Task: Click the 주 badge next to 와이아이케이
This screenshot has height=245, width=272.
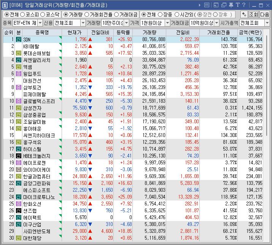Action: click(x=19, y=169)
